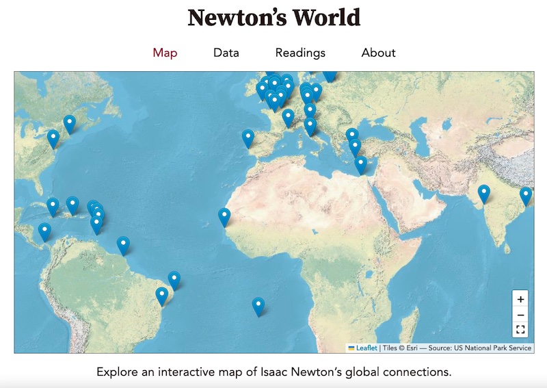Open the About page
The height and width of the screenshot is (388, 547).
pos(378,53)
